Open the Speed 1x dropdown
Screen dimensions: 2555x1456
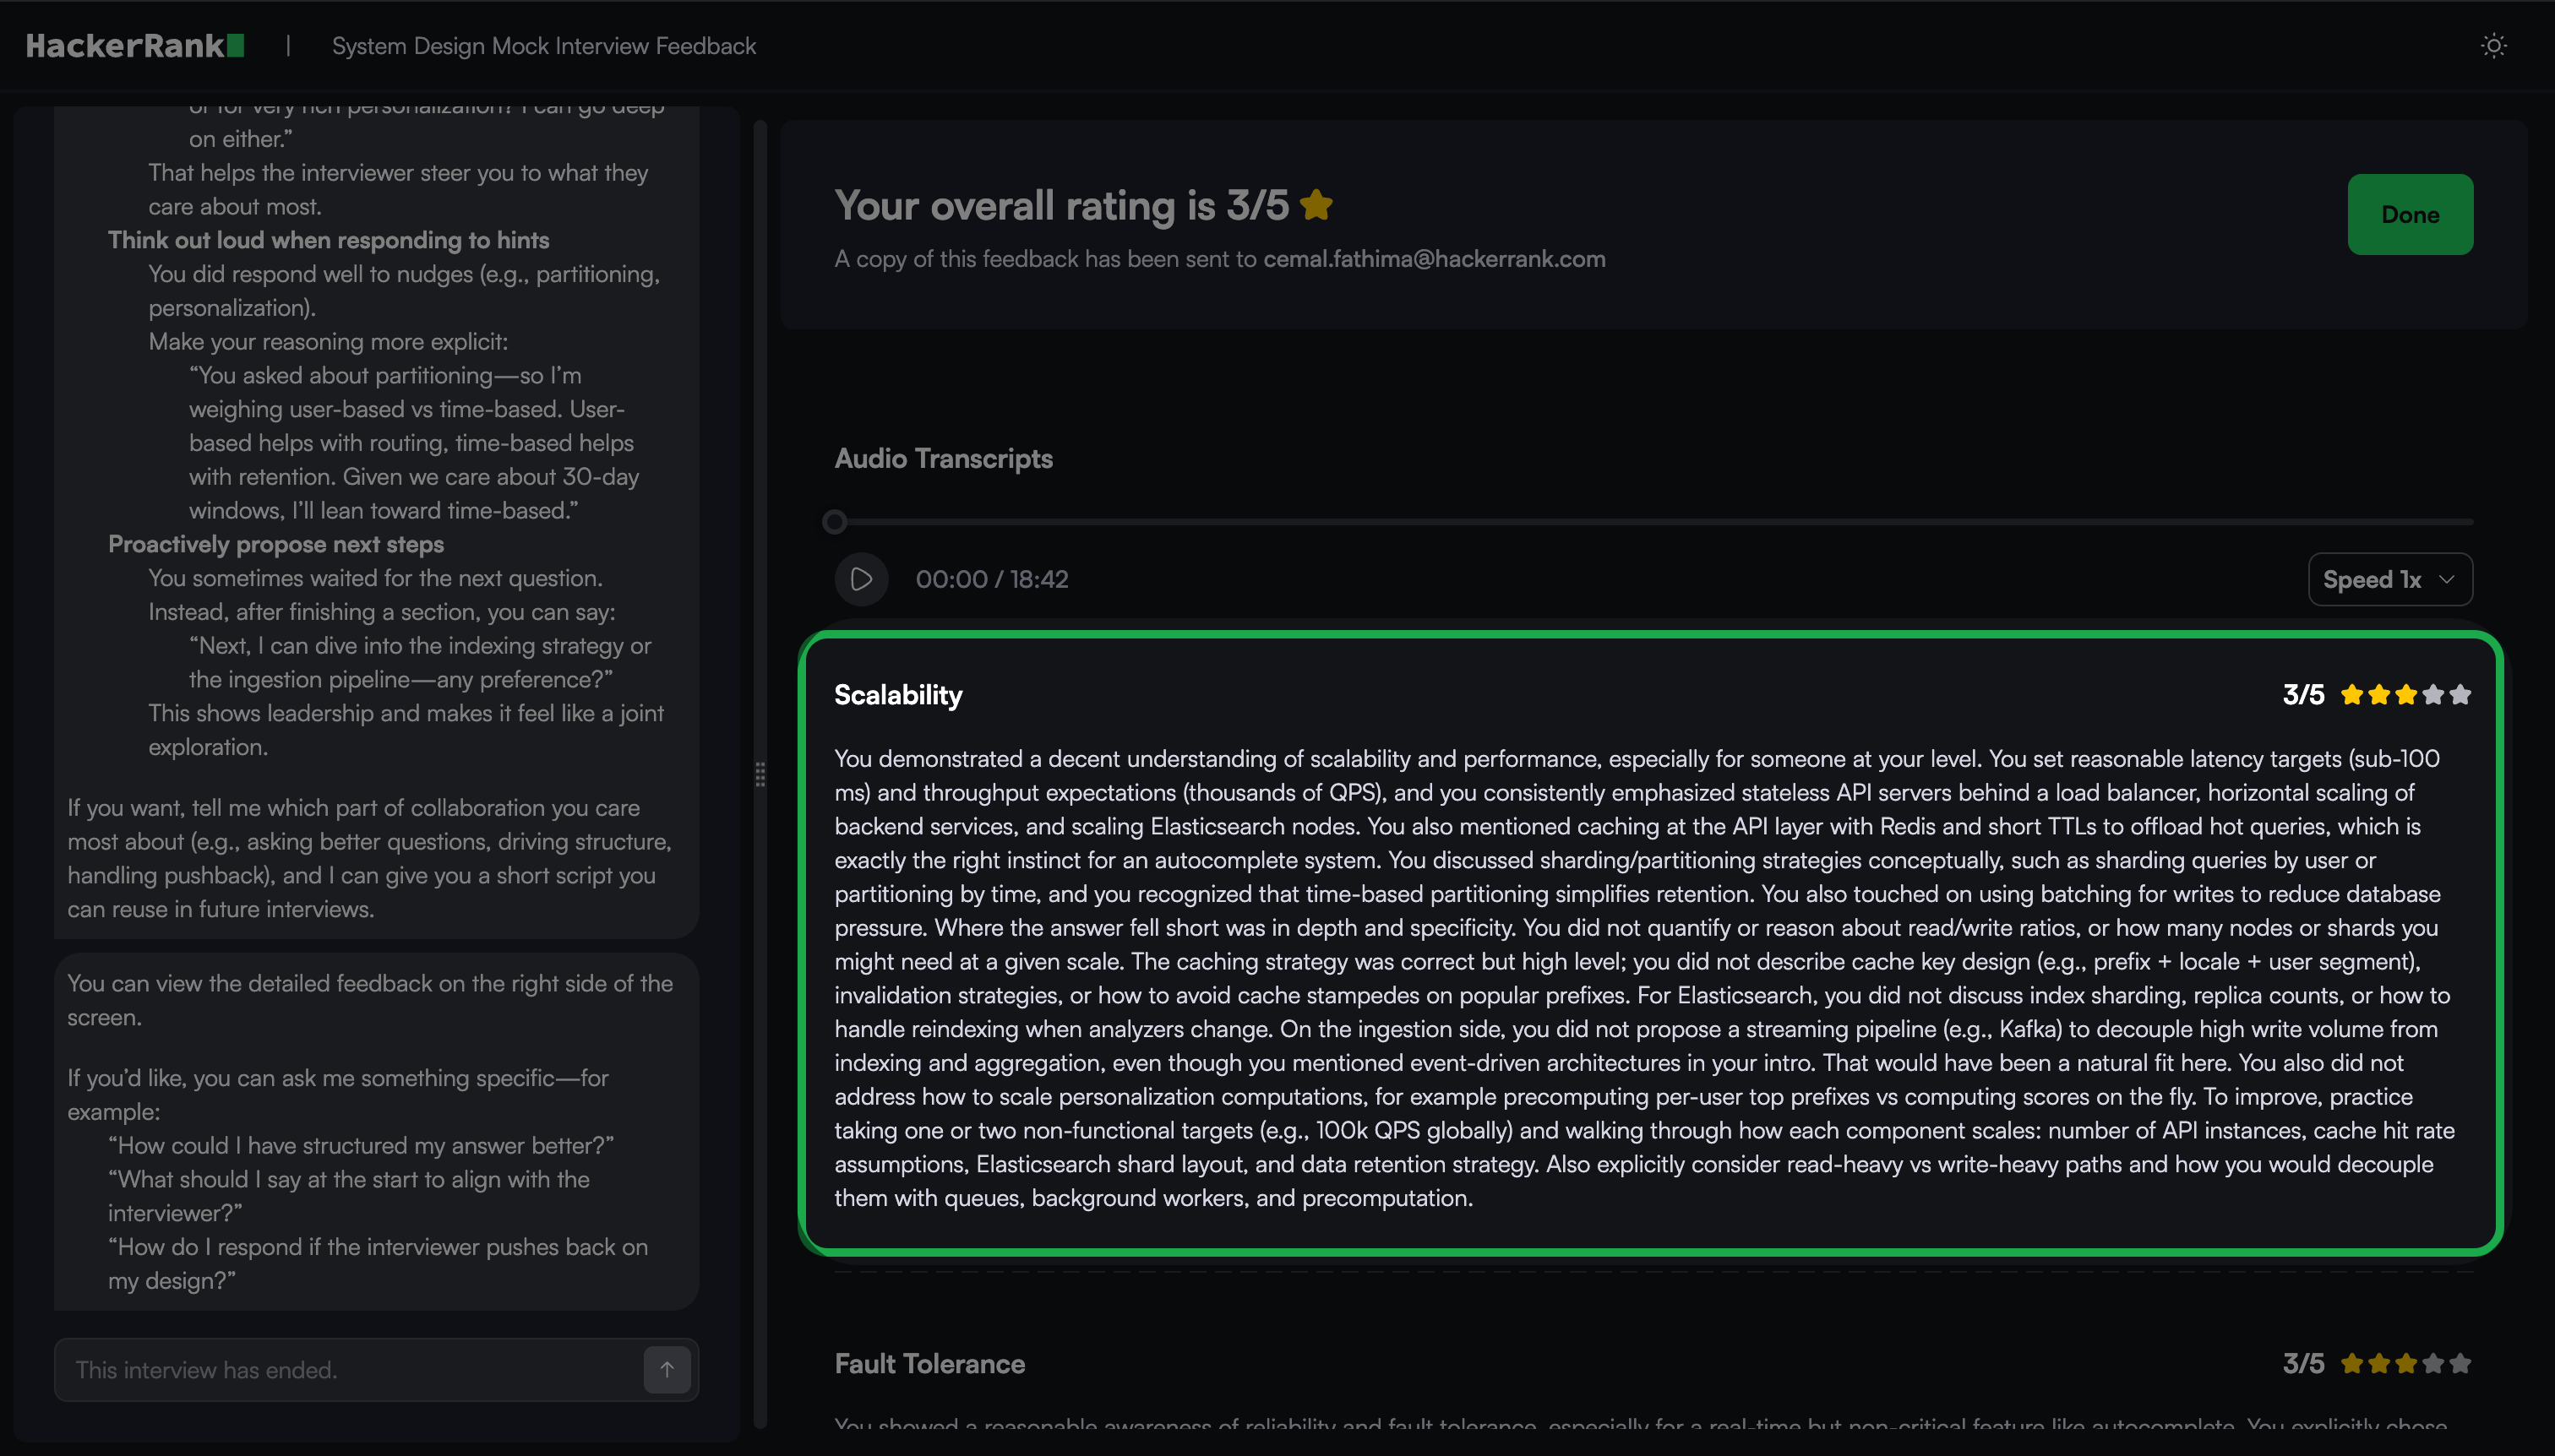tap(2389, 579)
